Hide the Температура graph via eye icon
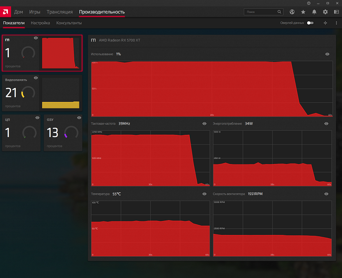Viewport: 342px width, 278px height. (204, 194)
